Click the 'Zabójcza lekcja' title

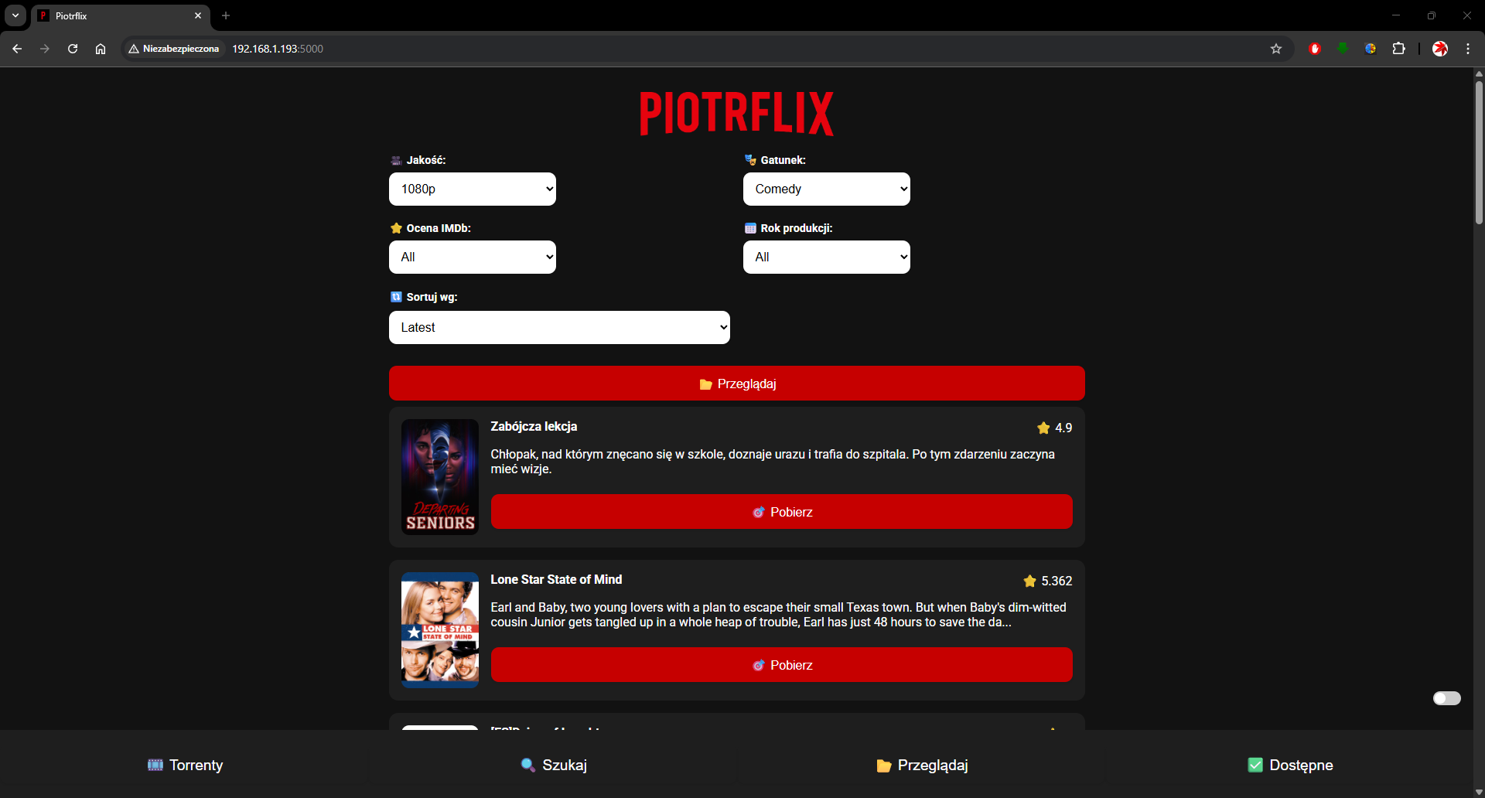pos(534,427)
